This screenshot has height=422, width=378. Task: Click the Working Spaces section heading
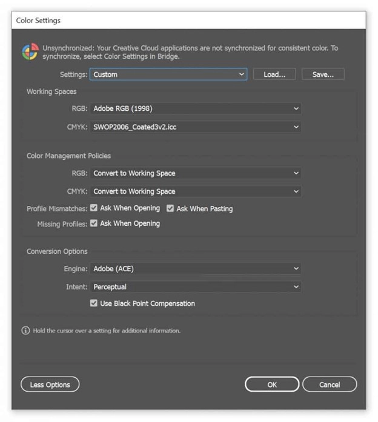pos(51,91)
